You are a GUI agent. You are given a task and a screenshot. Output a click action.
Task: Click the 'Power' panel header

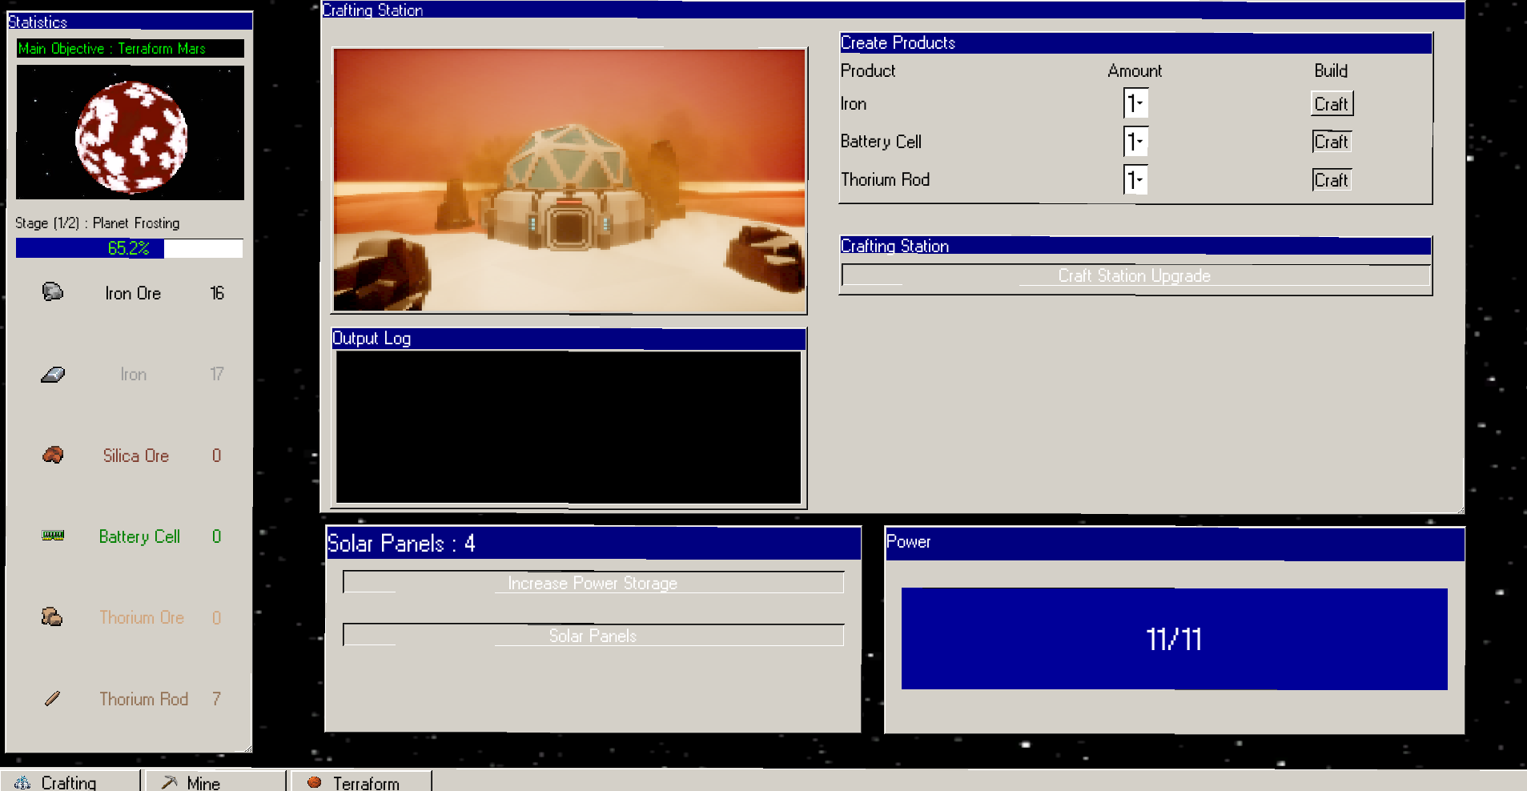point(1175,543)
